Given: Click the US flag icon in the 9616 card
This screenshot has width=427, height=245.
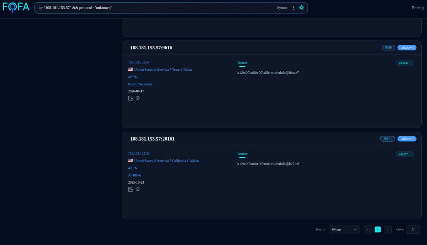Looking at the screenshot, I should tap(131, 70).
